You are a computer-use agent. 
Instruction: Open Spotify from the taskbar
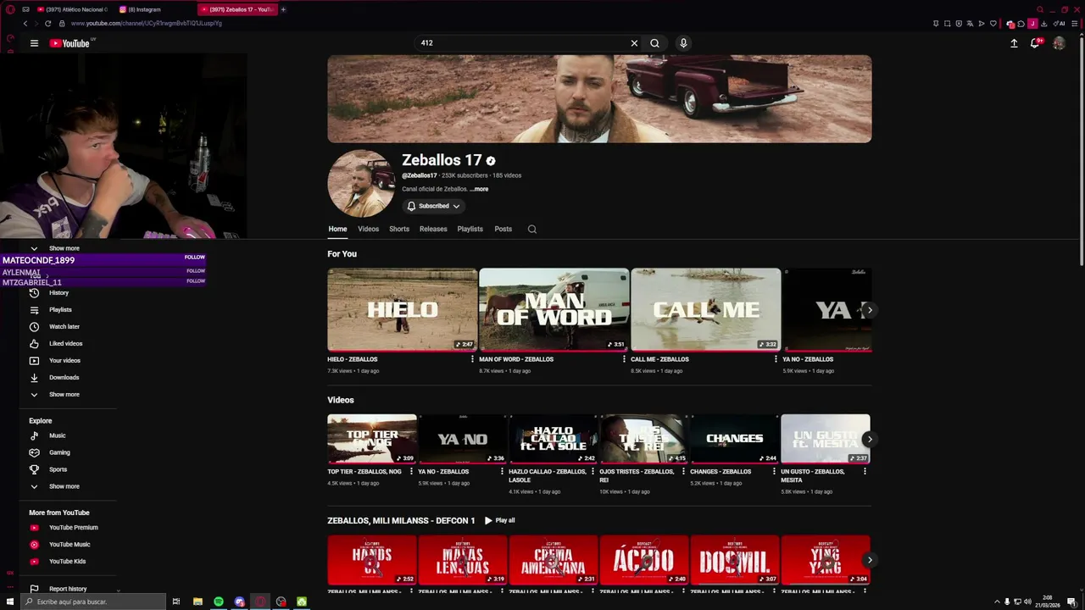pyautogui.click(x=219, y=602)
